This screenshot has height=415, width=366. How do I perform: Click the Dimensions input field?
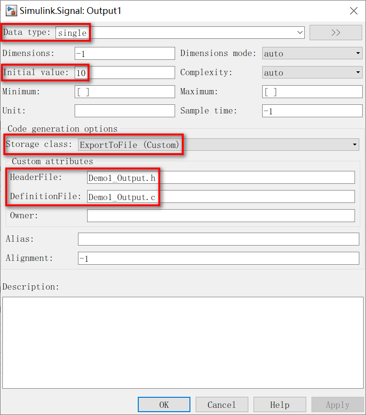coord(125,54)
